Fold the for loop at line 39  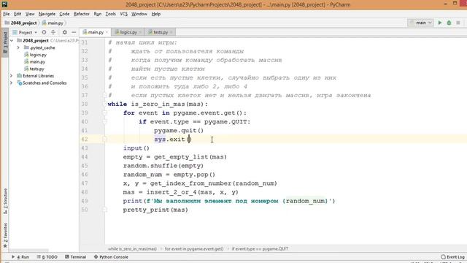tap(104, 113)
